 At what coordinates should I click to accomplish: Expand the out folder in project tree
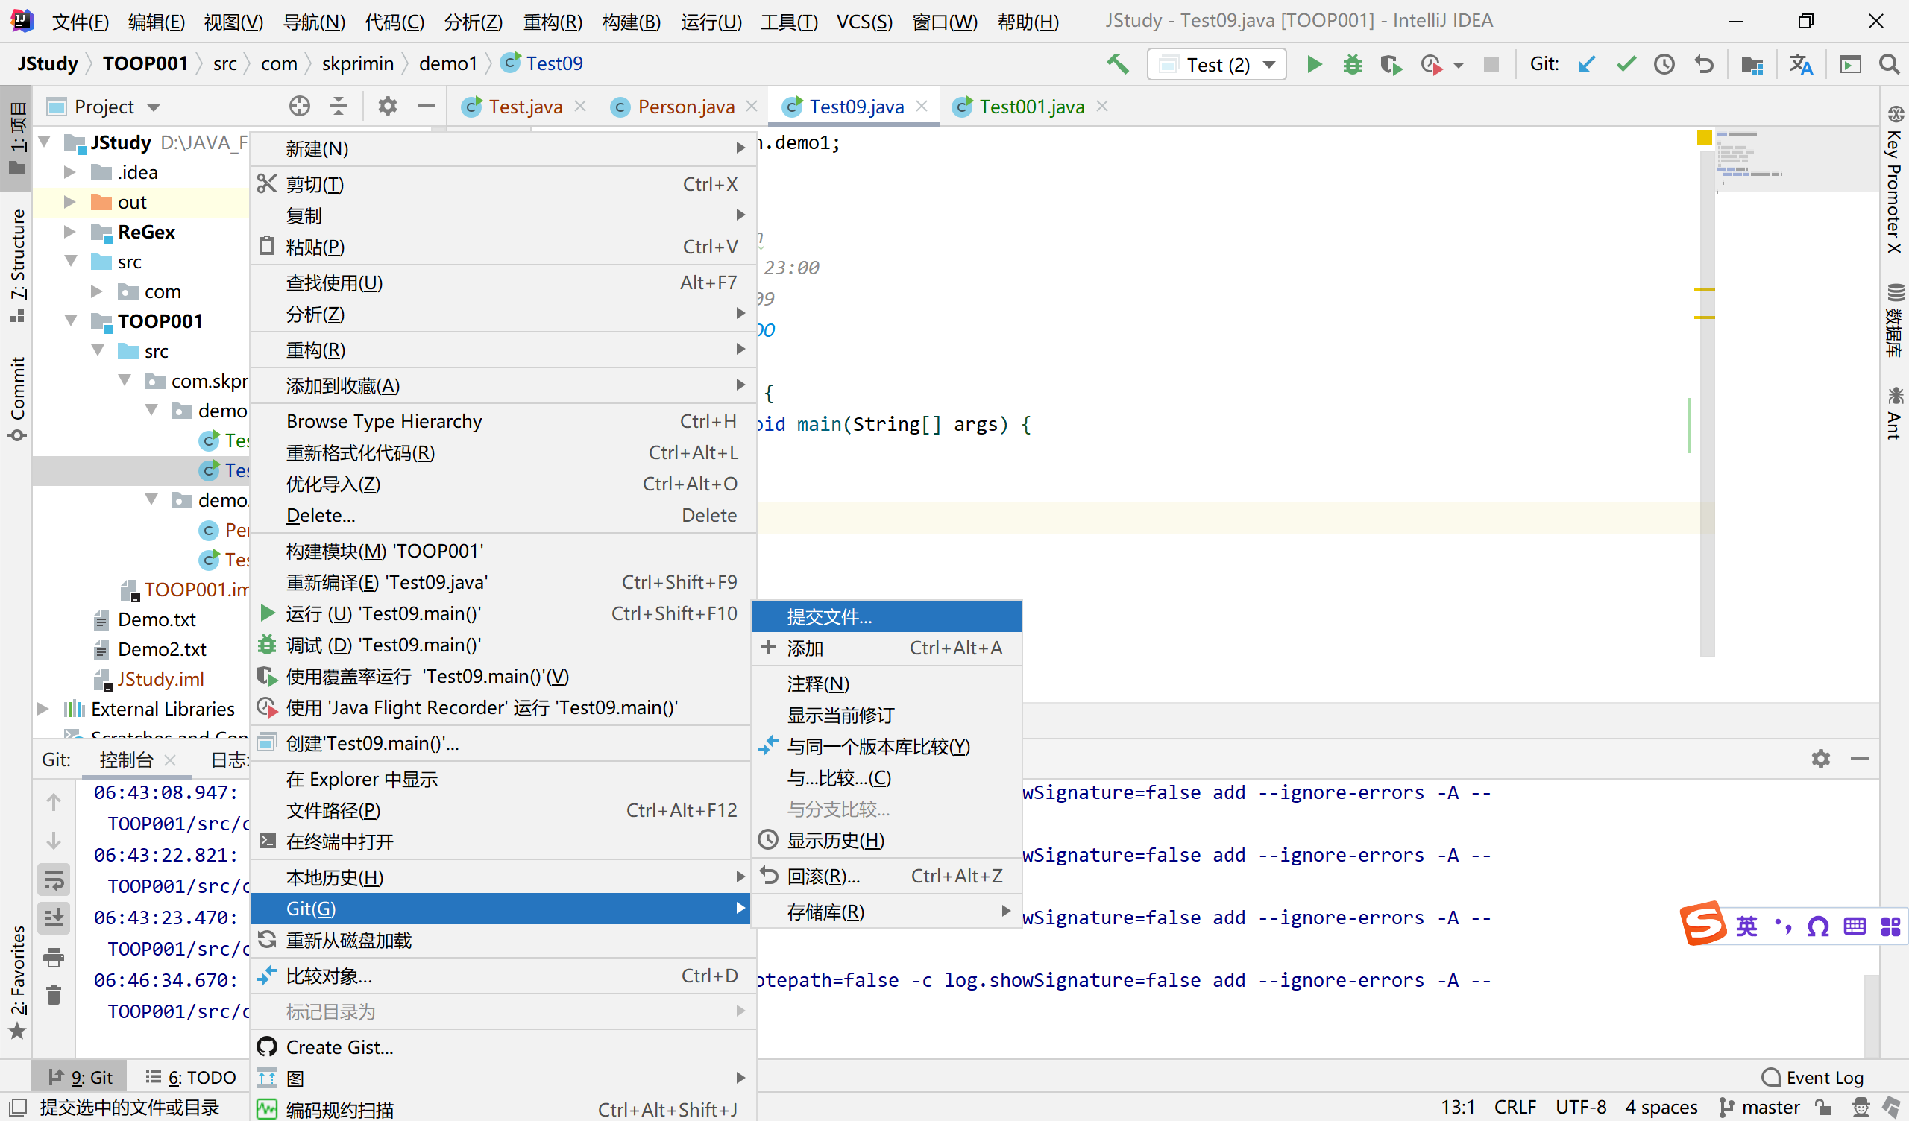tap(69, 202)
